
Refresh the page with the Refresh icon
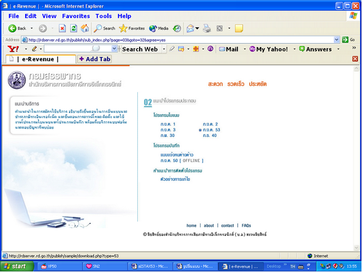click(x=73, y=28)
